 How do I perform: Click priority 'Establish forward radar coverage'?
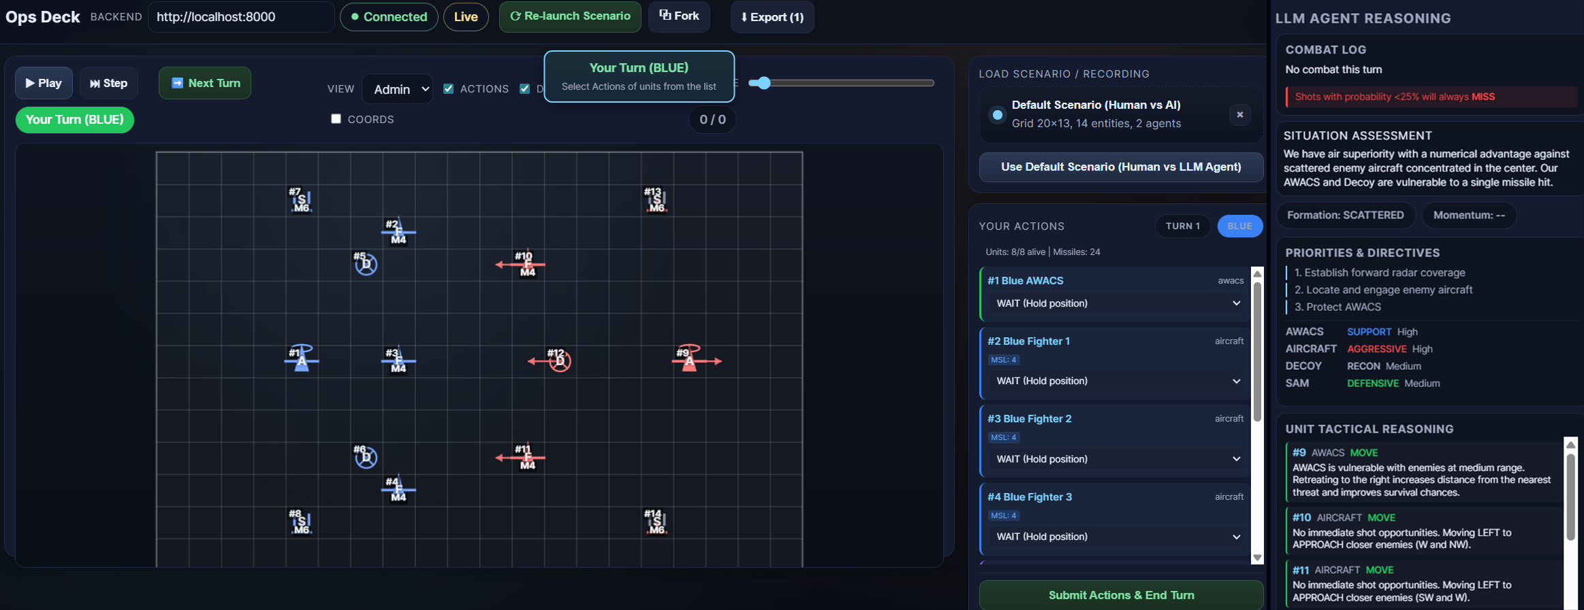(1379, 273)
